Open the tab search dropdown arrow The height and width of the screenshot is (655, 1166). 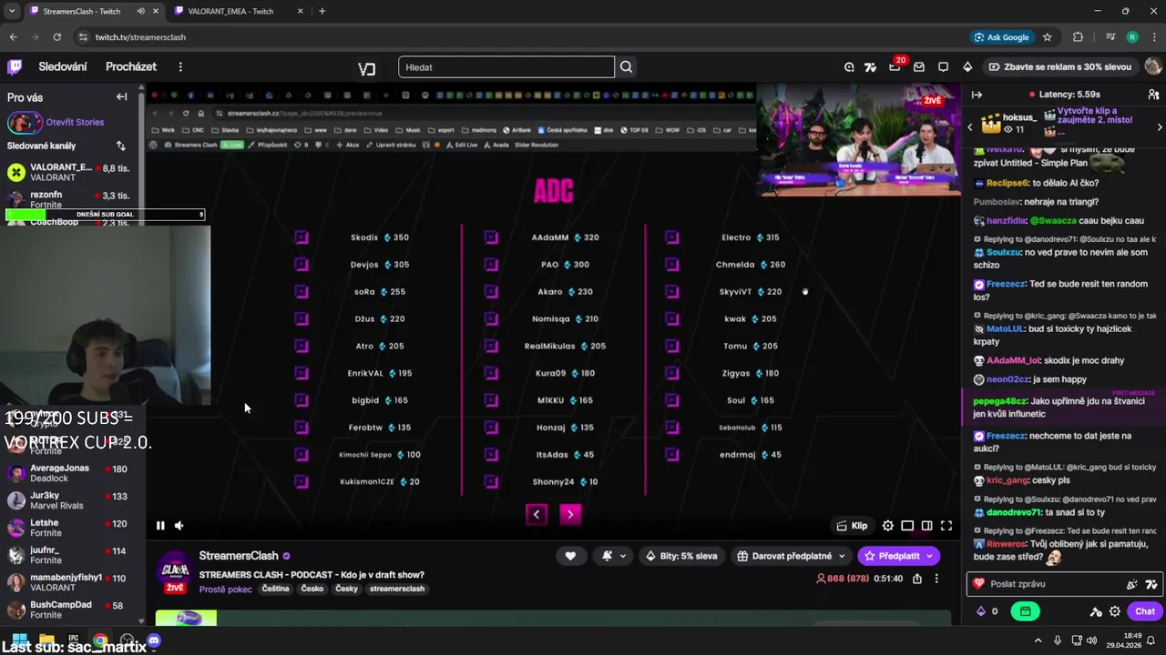(x=11, y=11)
